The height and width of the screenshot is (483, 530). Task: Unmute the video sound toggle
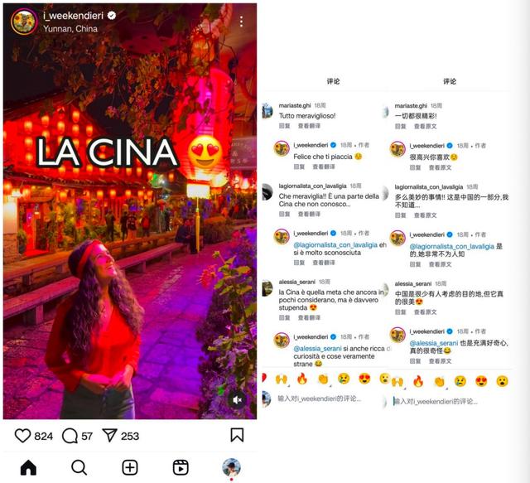coord(238,400)
